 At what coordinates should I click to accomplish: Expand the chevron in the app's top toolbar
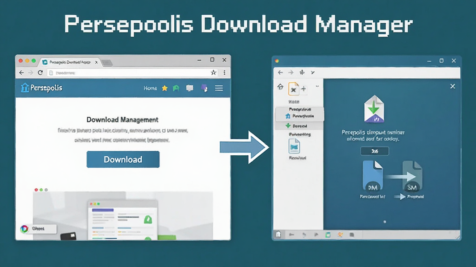(x=313, y=72)
